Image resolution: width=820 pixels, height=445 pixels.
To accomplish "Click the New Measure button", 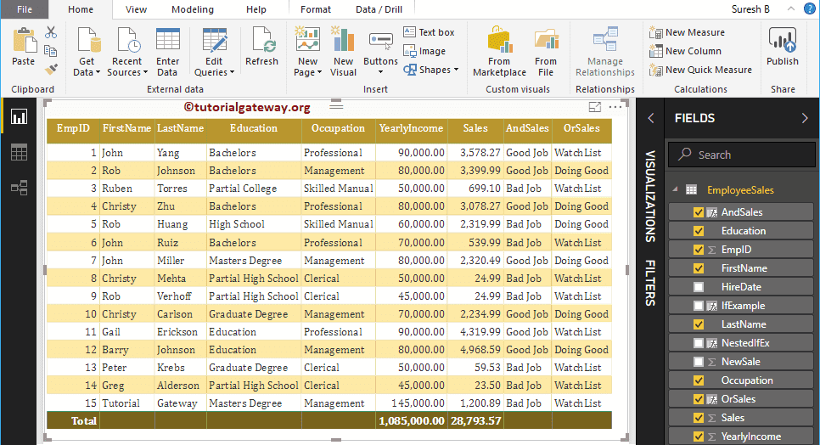I will tap(687, 32).
